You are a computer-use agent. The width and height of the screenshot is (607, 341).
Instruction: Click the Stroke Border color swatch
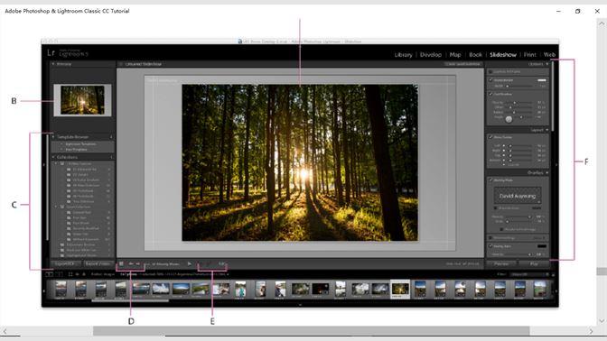[542, 80]
